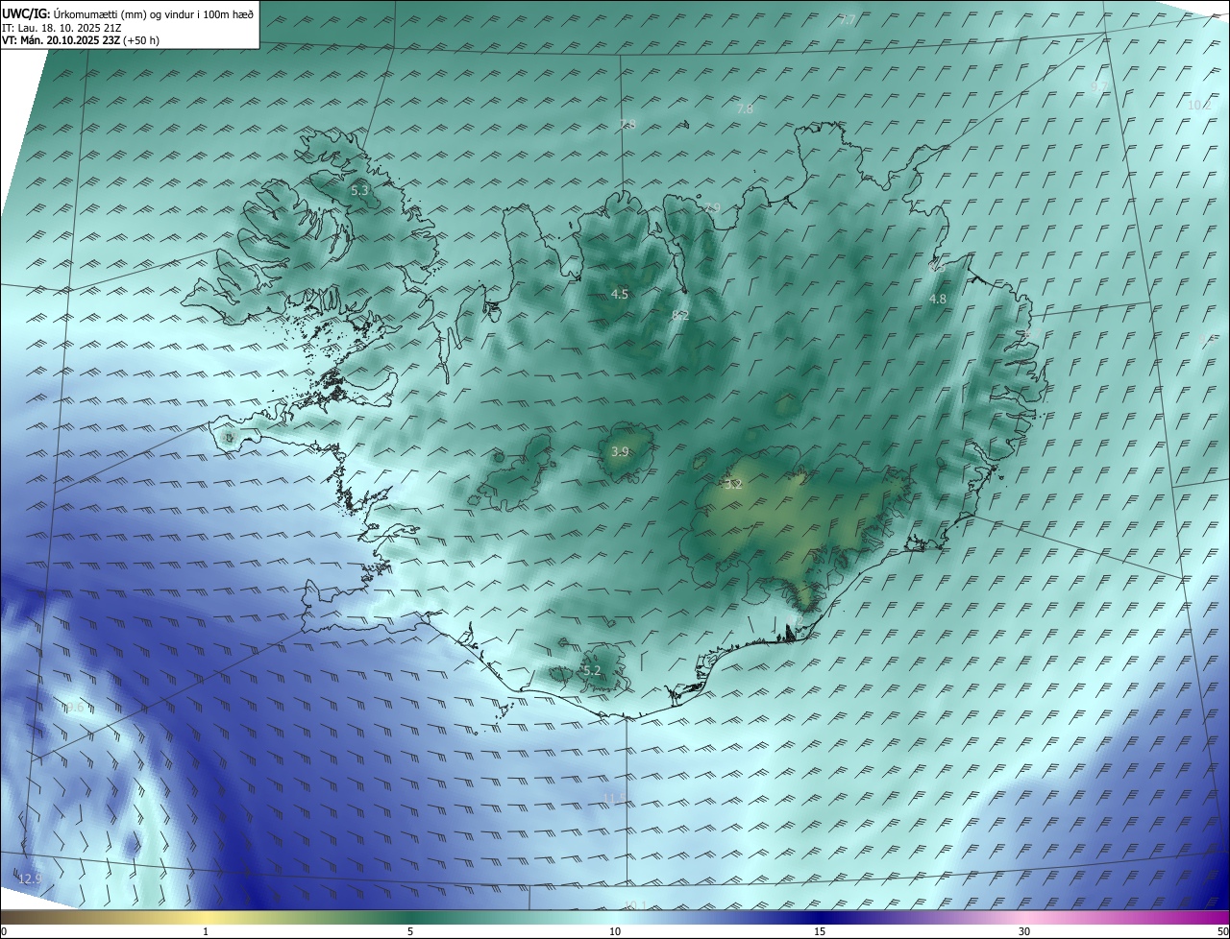
Task: Click the 5.3 value in the Westfjords
Action: pos(359,191)
